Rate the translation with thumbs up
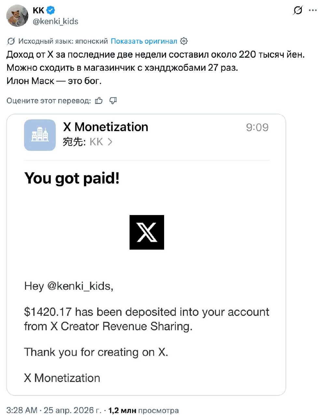This screenshot has width=322, height=417. 99,101
